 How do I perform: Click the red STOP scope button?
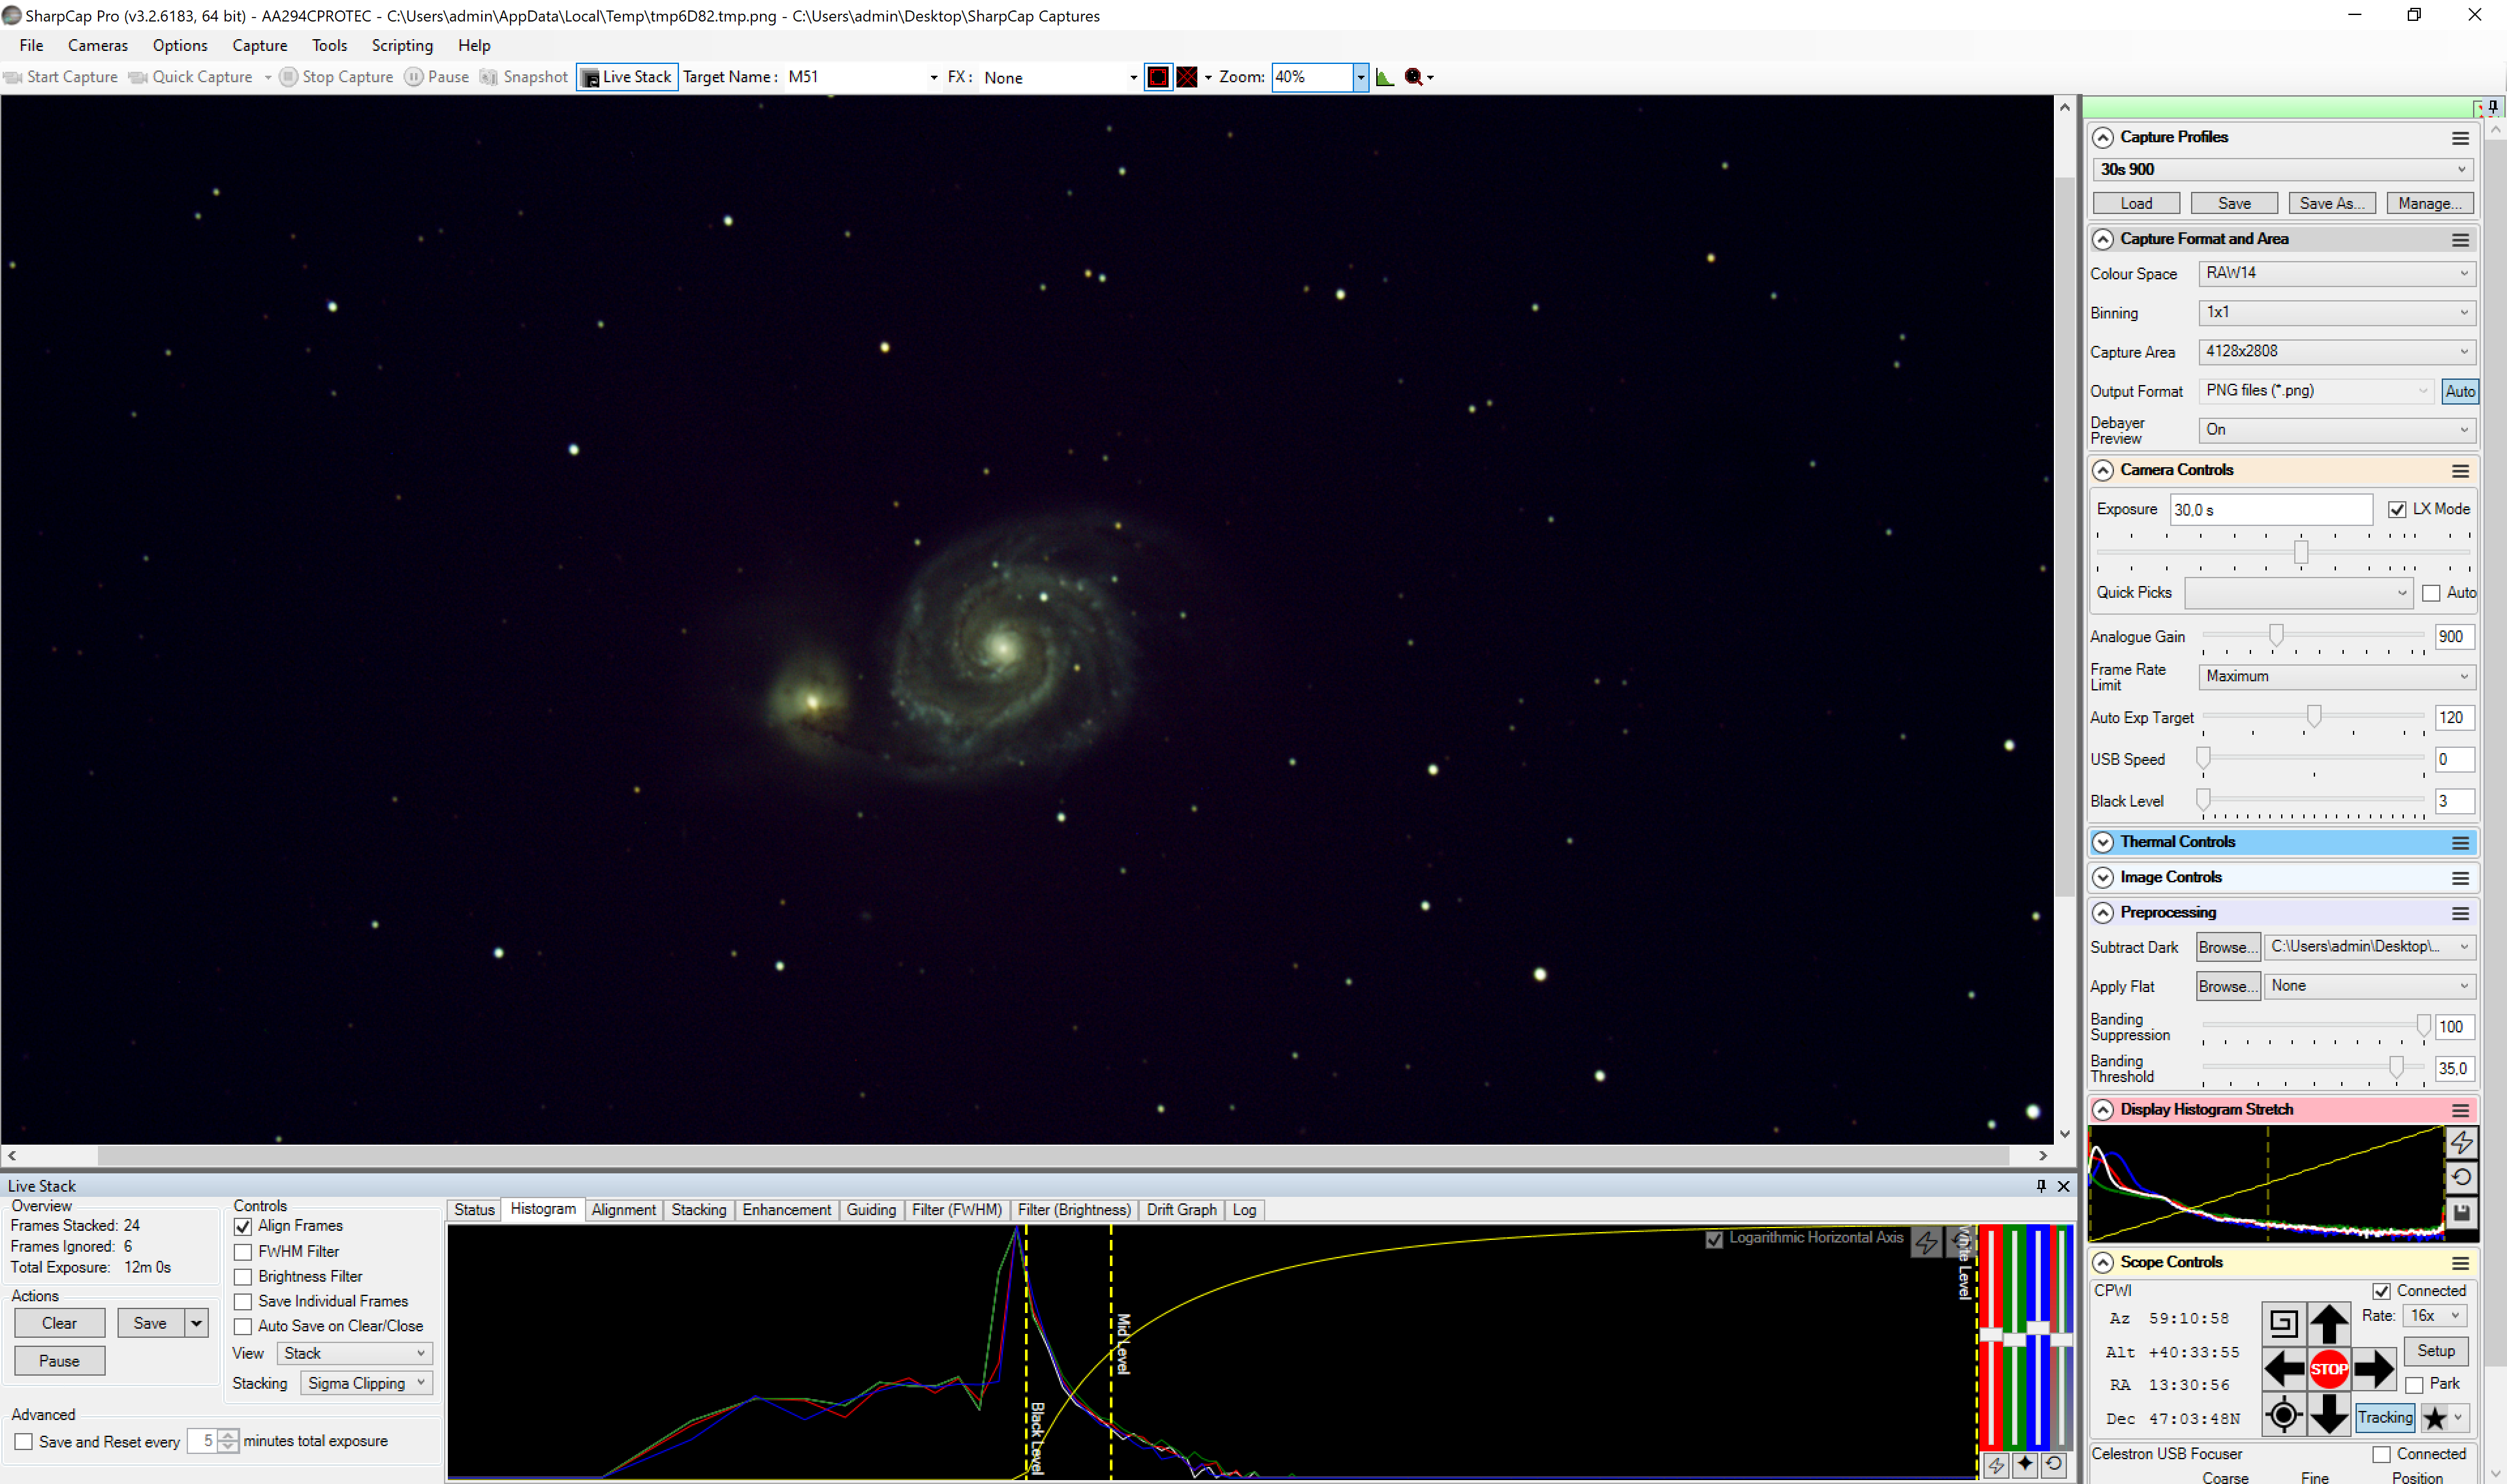pyautogui.click(x=2329, y=1369)
